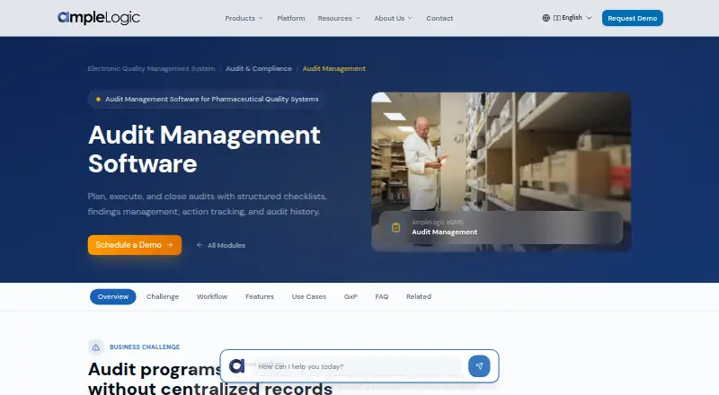Send chat message with paper plane button

pyautogui.click(x=479, y=365)
